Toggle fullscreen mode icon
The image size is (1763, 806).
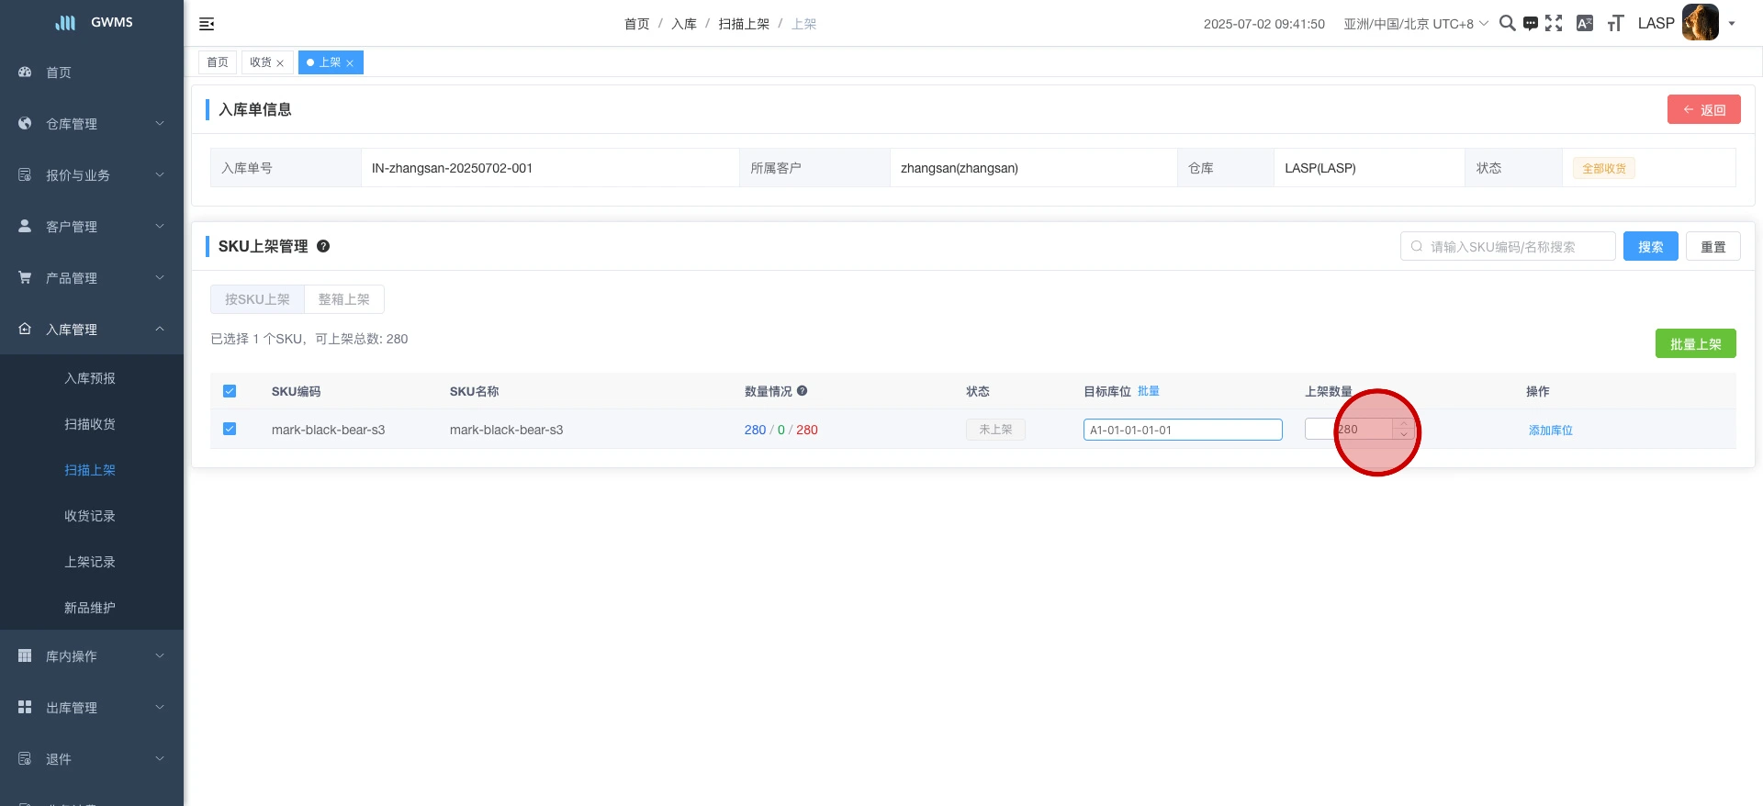coord(1554,23)
